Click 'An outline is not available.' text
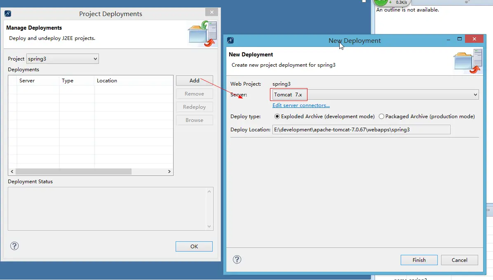 pyautogui.click(x=408, y=10)
